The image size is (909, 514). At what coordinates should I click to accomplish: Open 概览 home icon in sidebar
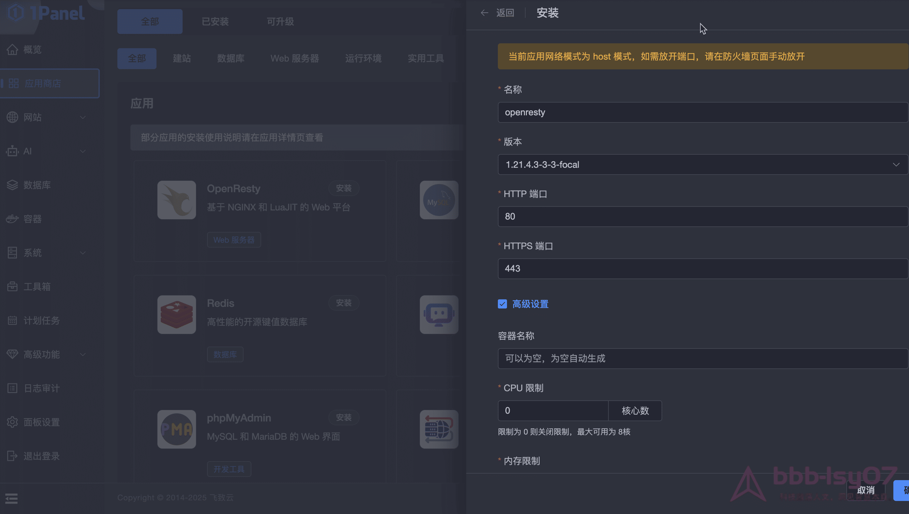(x=12, y=50)
